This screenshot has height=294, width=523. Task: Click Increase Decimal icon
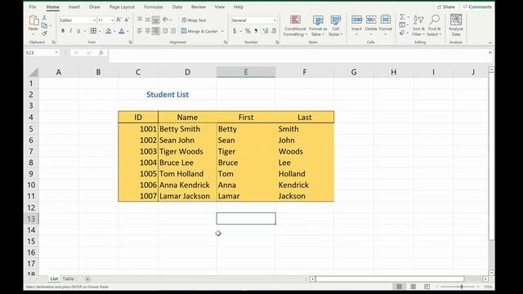(x=265, y=31)
